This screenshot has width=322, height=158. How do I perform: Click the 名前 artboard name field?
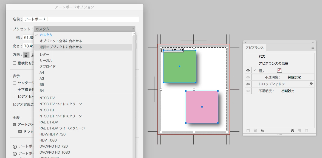coord(81,19)
